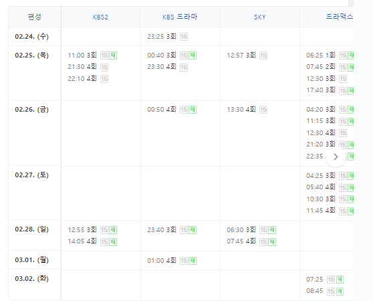Image resolution: width=373 pixels, height=301 pixels.
Task: Select the 02.25. (목) date row
Action: [x=31, y=56]
